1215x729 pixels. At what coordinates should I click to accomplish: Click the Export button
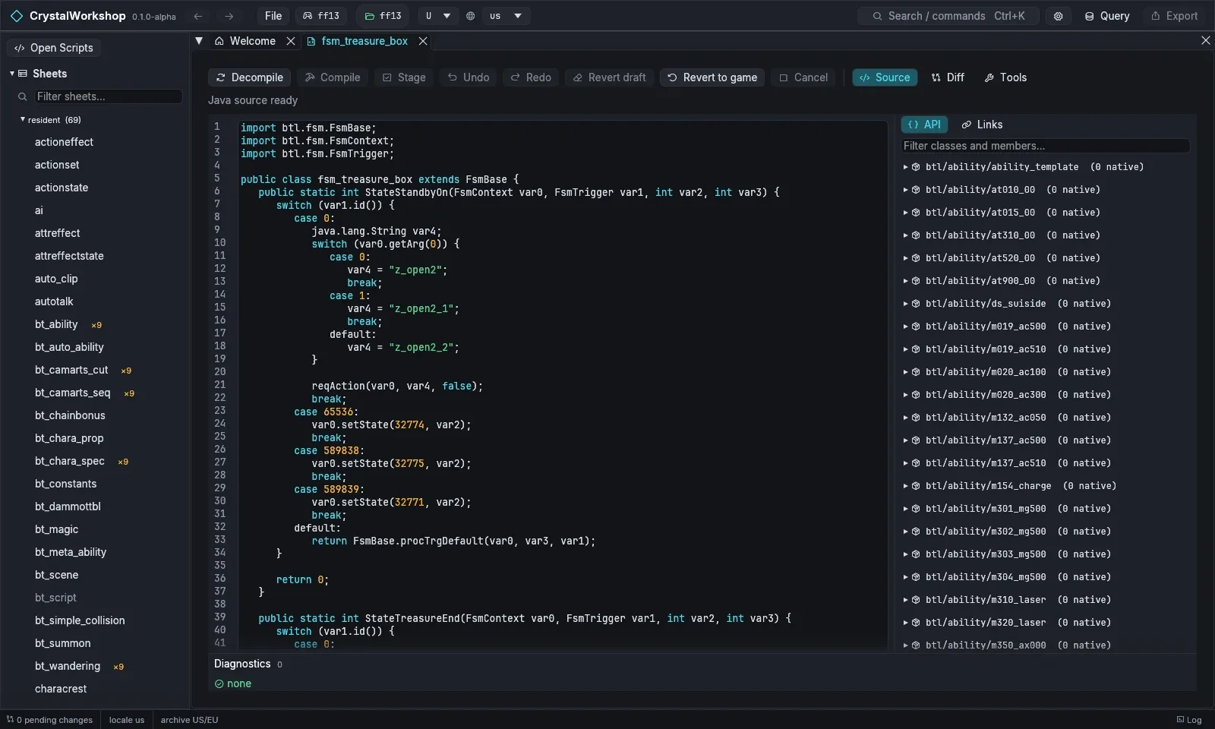(x=1175, y=16)
